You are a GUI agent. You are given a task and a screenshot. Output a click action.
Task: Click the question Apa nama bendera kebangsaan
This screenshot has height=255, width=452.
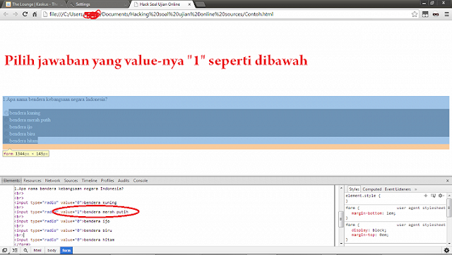coord(55,99)
